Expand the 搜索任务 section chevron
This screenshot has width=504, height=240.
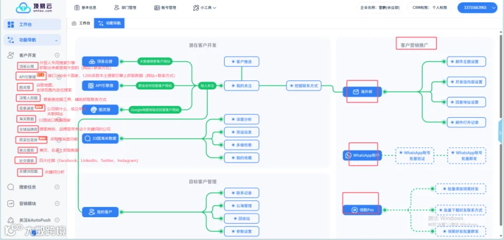57,187
